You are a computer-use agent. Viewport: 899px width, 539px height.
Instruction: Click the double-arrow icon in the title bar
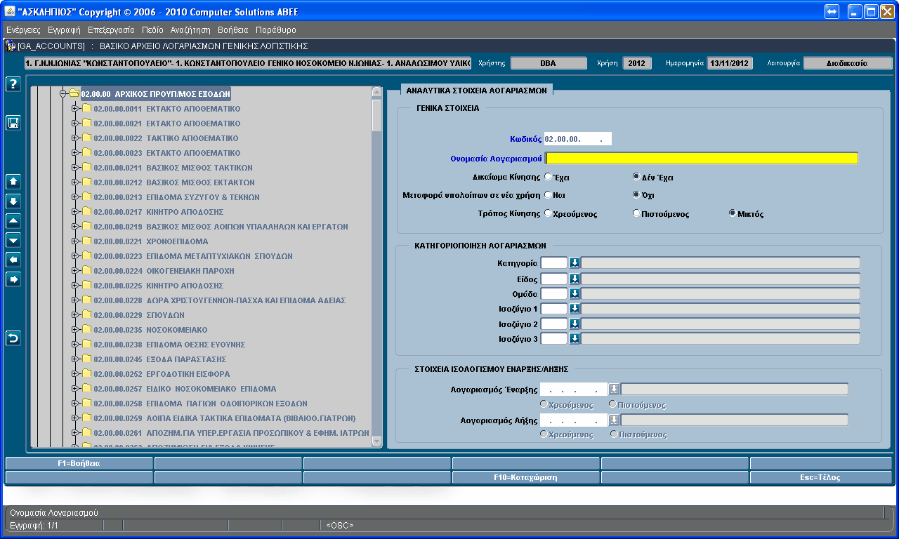832,12
